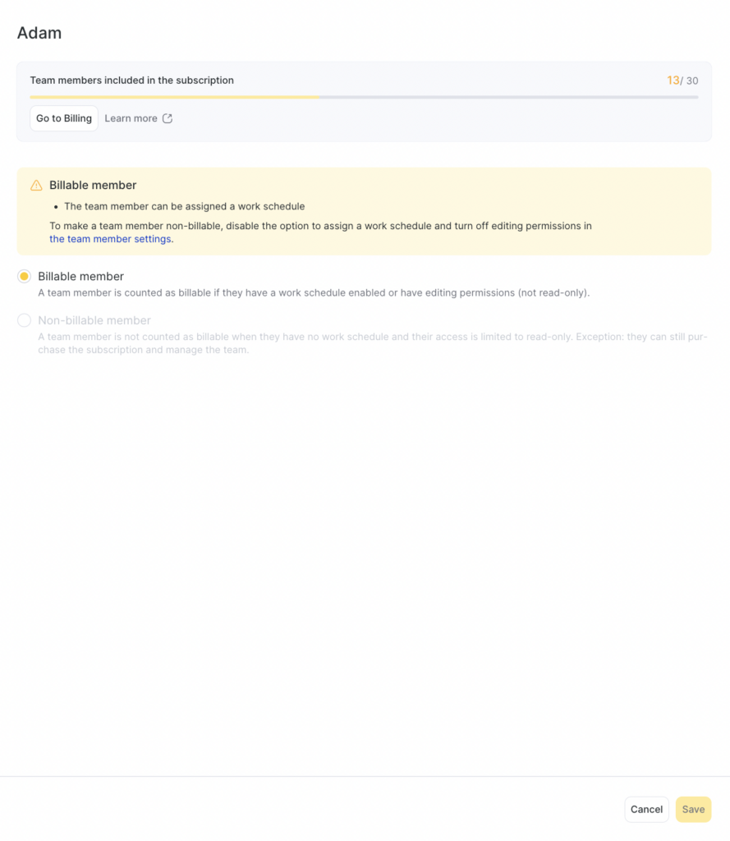Save the billing member changes
Viewport: 730px width, 841px height.
coord(693,809)
